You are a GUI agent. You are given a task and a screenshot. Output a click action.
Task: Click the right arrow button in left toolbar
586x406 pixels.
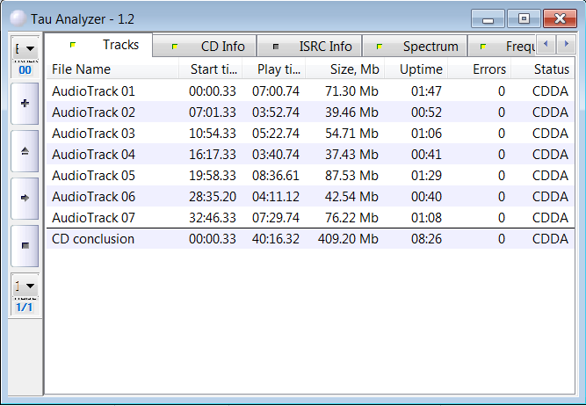pyautogui.click(x=25, y=198)
